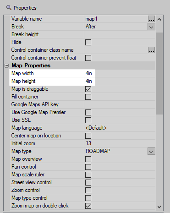Image resolution: width=170 pixels, height=213 pixels.
Task: Enable the Zoom control checkbox
Action: pos(88,190)
